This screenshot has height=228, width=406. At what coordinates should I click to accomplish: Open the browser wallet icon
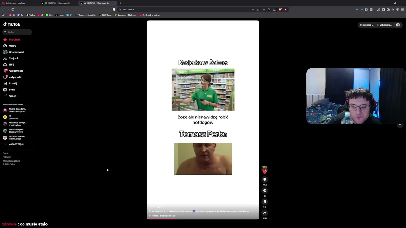click(x=388, y=9)
